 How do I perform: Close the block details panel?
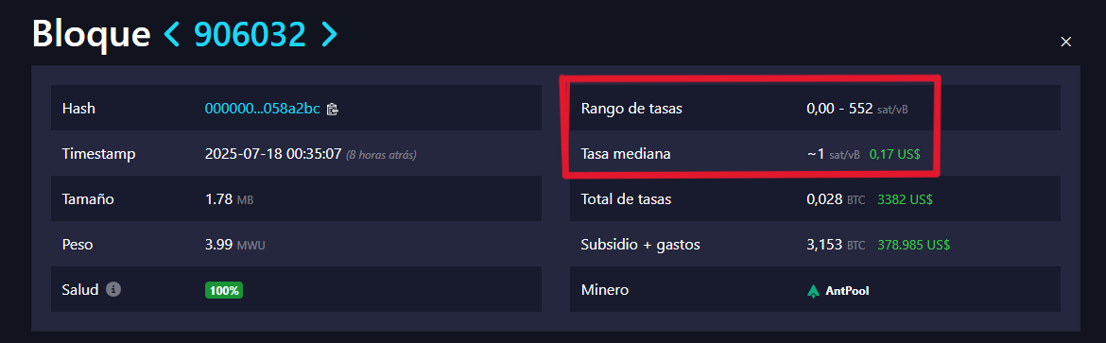(1065, 43)
